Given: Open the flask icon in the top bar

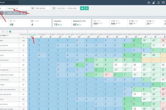Looking at the screenshot, I should (154, 3).
